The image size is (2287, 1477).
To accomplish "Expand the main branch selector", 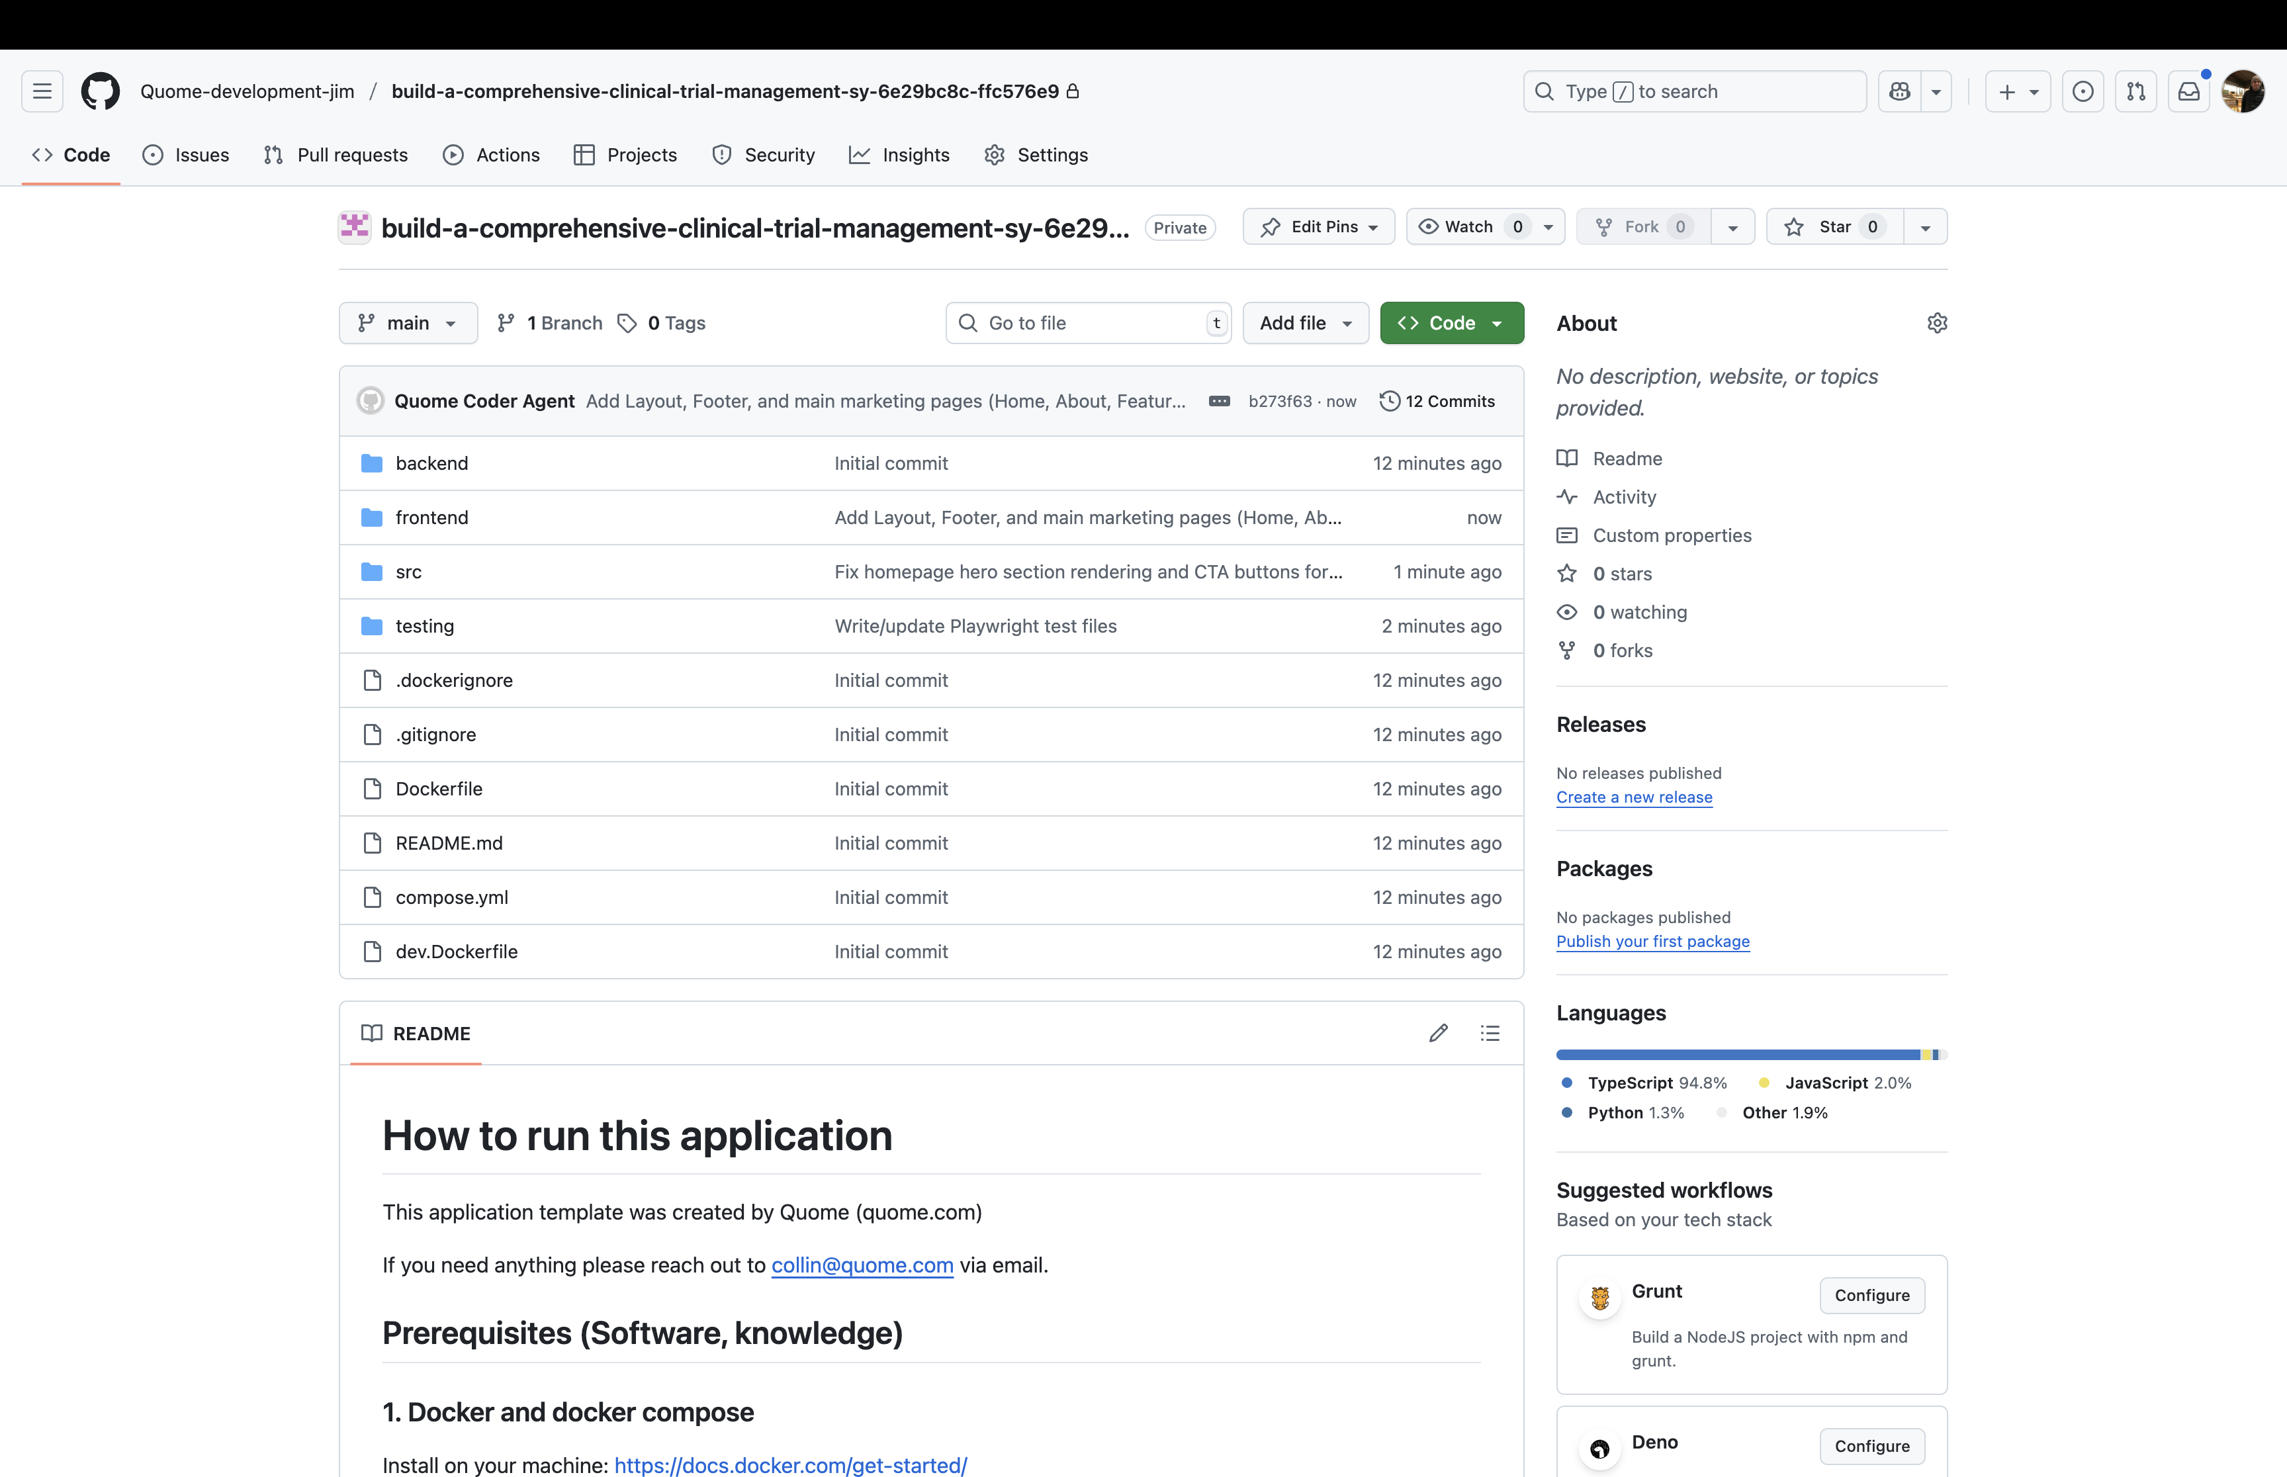I will (x=406, y=322).
